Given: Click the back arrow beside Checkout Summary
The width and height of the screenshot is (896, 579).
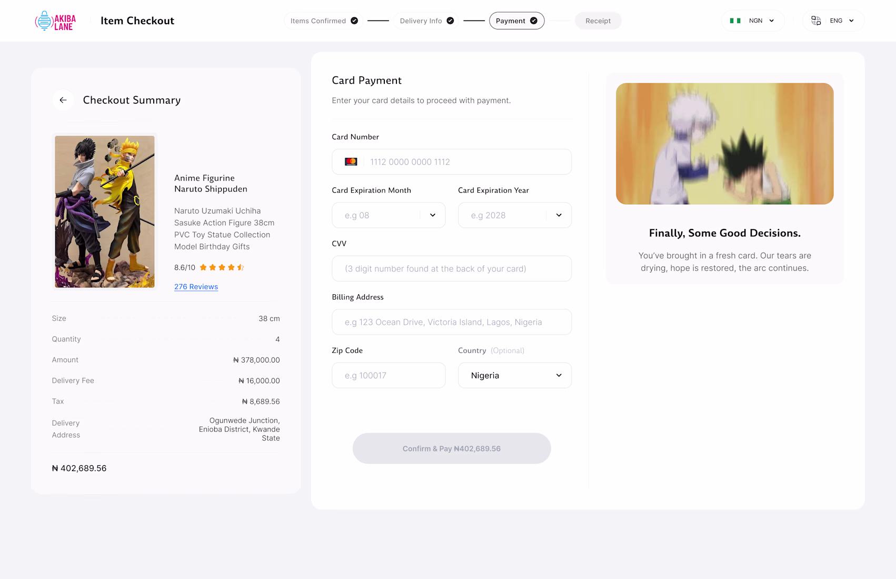Looking at the screenshot, I should point(63,100).
